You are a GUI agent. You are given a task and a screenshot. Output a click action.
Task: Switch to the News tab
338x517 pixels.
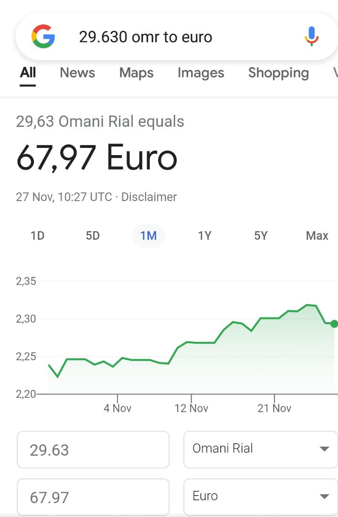(x=77, y=73)
